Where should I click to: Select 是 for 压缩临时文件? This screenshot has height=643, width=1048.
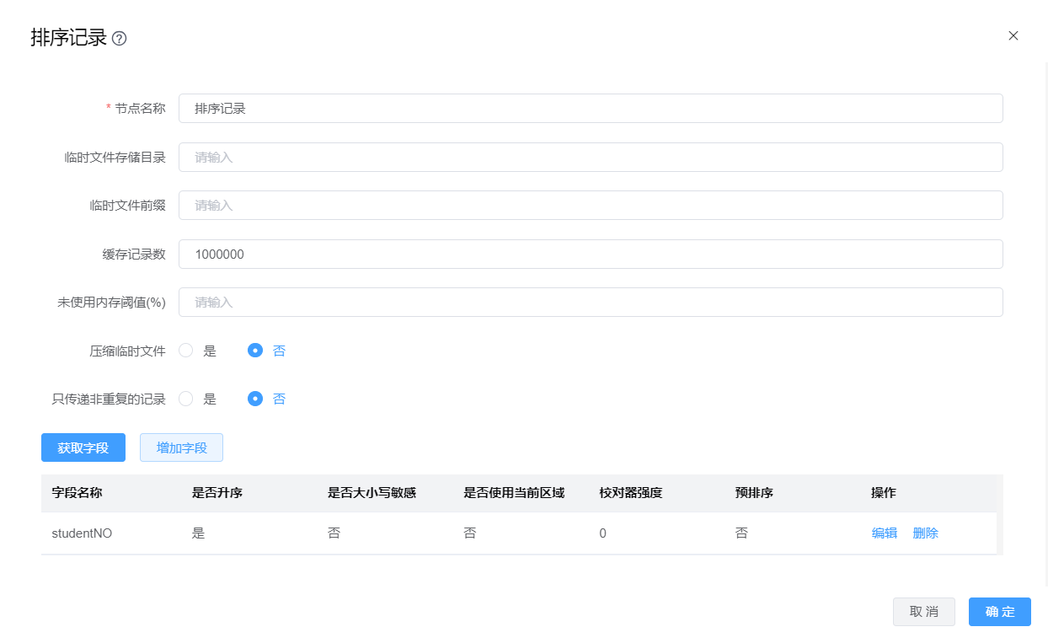click(x=186, y=351)
